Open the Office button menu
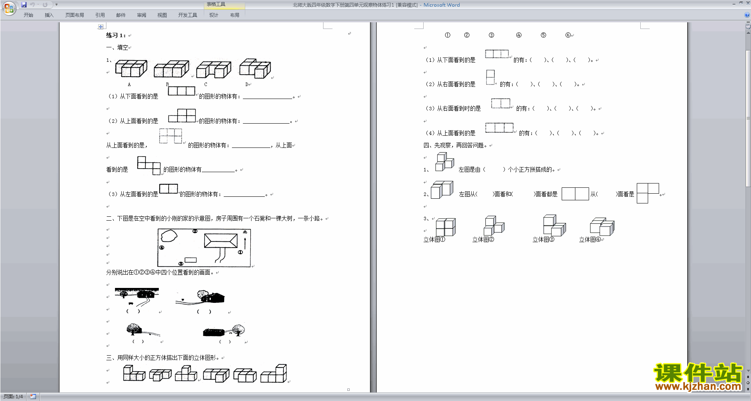751x401 pixels. pyautogui.click(x=9, y=8)
